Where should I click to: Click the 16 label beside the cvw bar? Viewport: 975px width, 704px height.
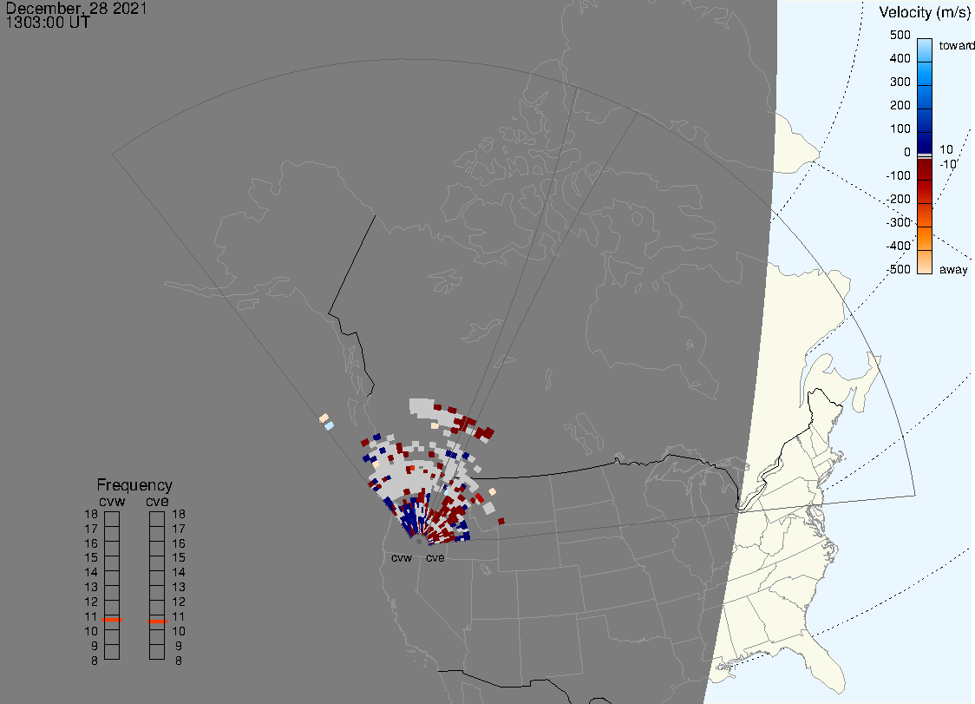pos(91,543)
